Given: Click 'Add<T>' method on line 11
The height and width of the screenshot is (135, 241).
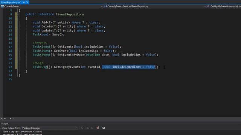Looking at the screenshot, I should [47, 22].
